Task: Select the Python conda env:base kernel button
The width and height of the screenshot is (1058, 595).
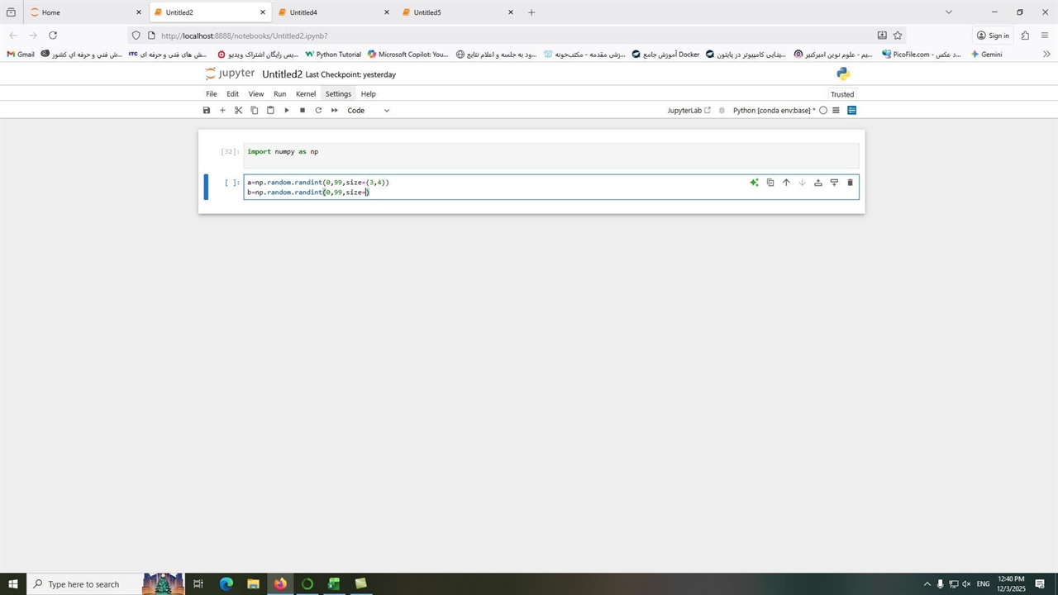Action: (x=774, y=110)
